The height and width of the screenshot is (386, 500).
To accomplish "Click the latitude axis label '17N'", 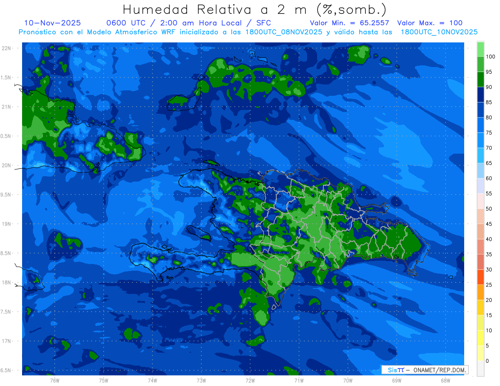I will [x=6, y=341].
